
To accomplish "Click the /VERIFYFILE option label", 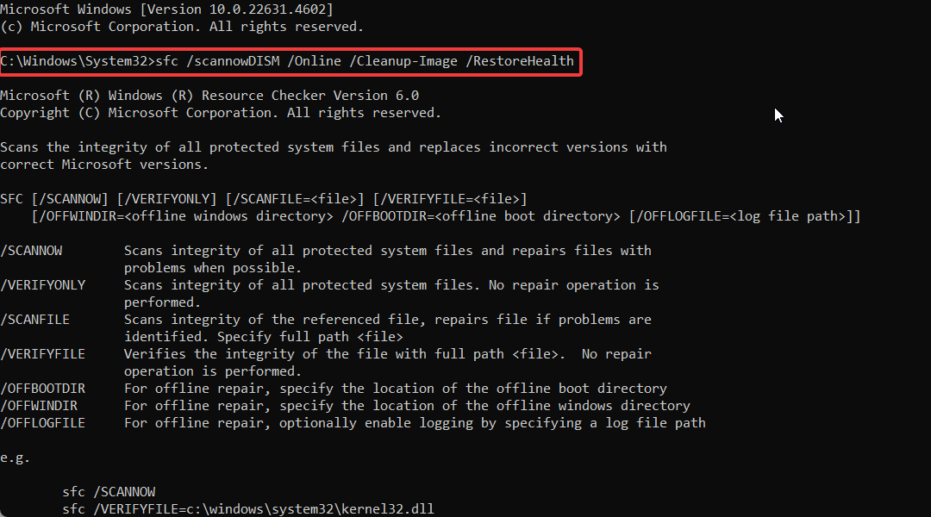I will (43, 354).
